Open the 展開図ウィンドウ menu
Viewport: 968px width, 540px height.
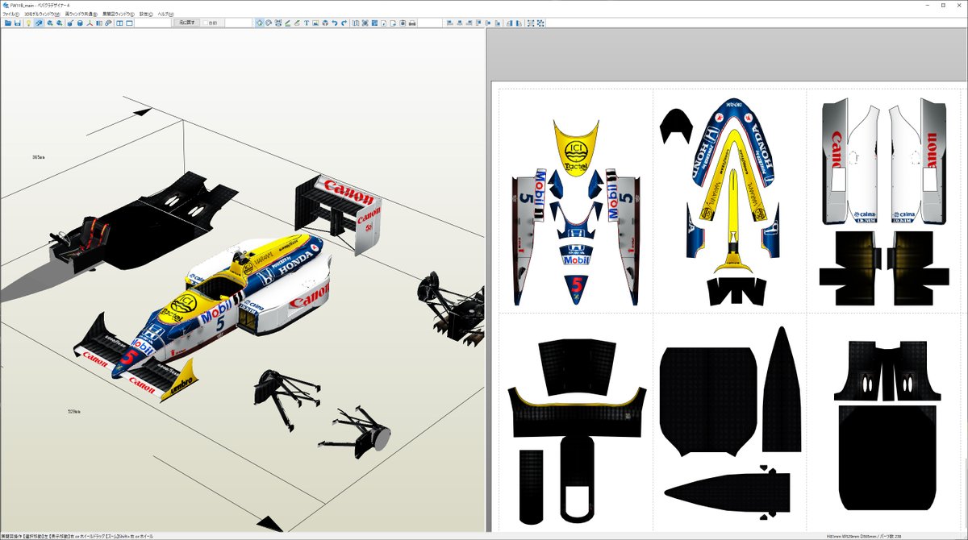tap(119, 15)
